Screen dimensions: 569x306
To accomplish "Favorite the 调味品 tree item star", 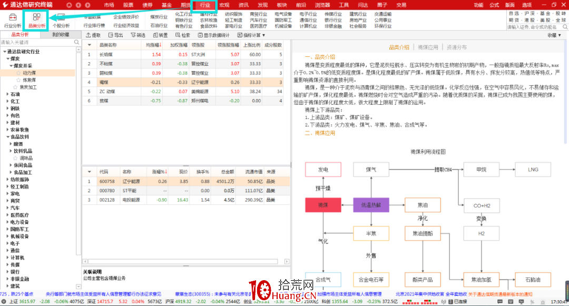I will coord(15,158).
